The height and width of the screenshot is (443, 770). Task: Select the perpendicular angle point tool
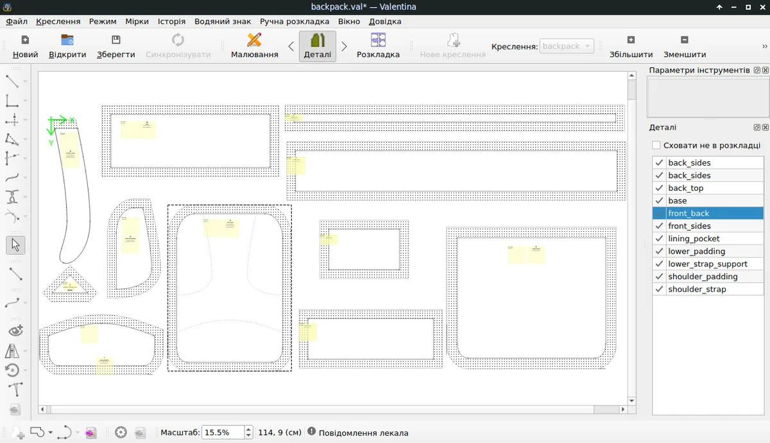pos(12,101)
